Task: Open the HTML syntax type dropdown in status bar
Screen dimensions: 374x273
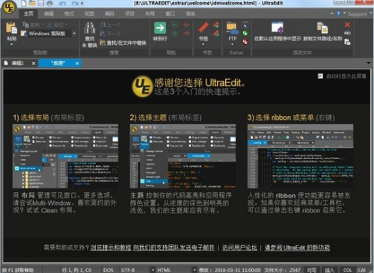Action: click(x=194, y=270)
